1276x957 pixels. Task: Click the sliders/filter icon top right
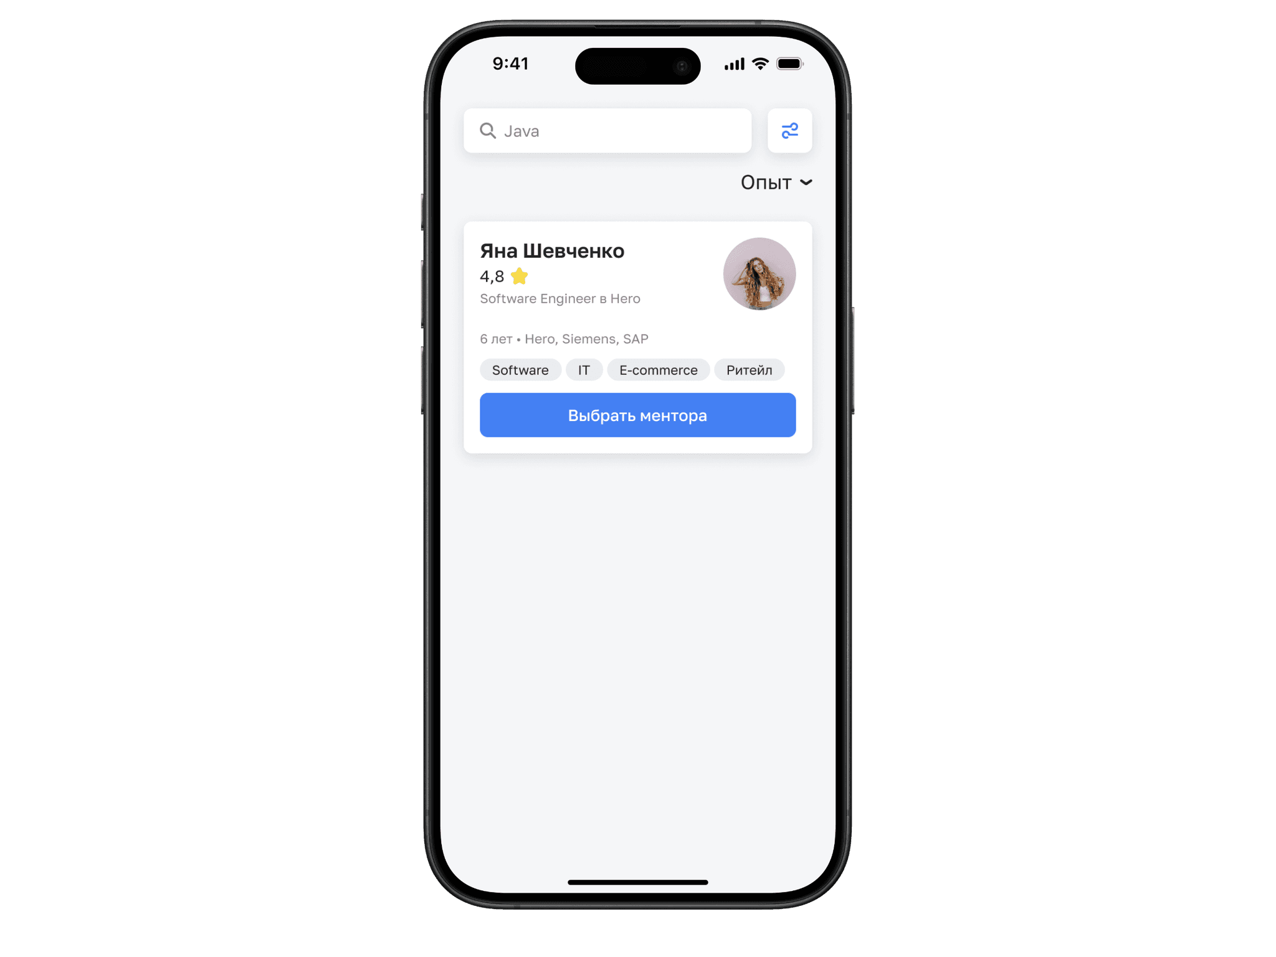(791, 131)
